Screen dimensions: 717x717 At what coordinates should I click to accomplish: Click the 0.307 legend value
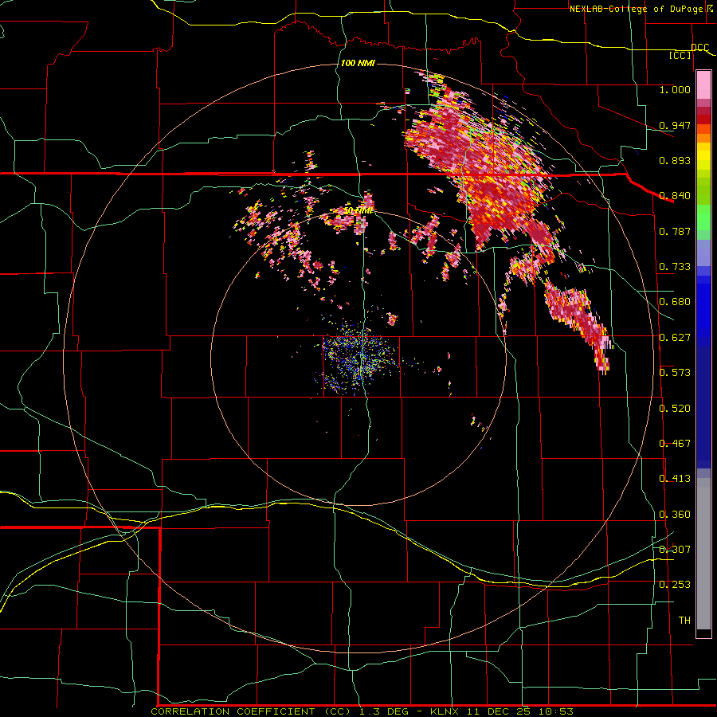pyautogui.click(x=675, y=550)
